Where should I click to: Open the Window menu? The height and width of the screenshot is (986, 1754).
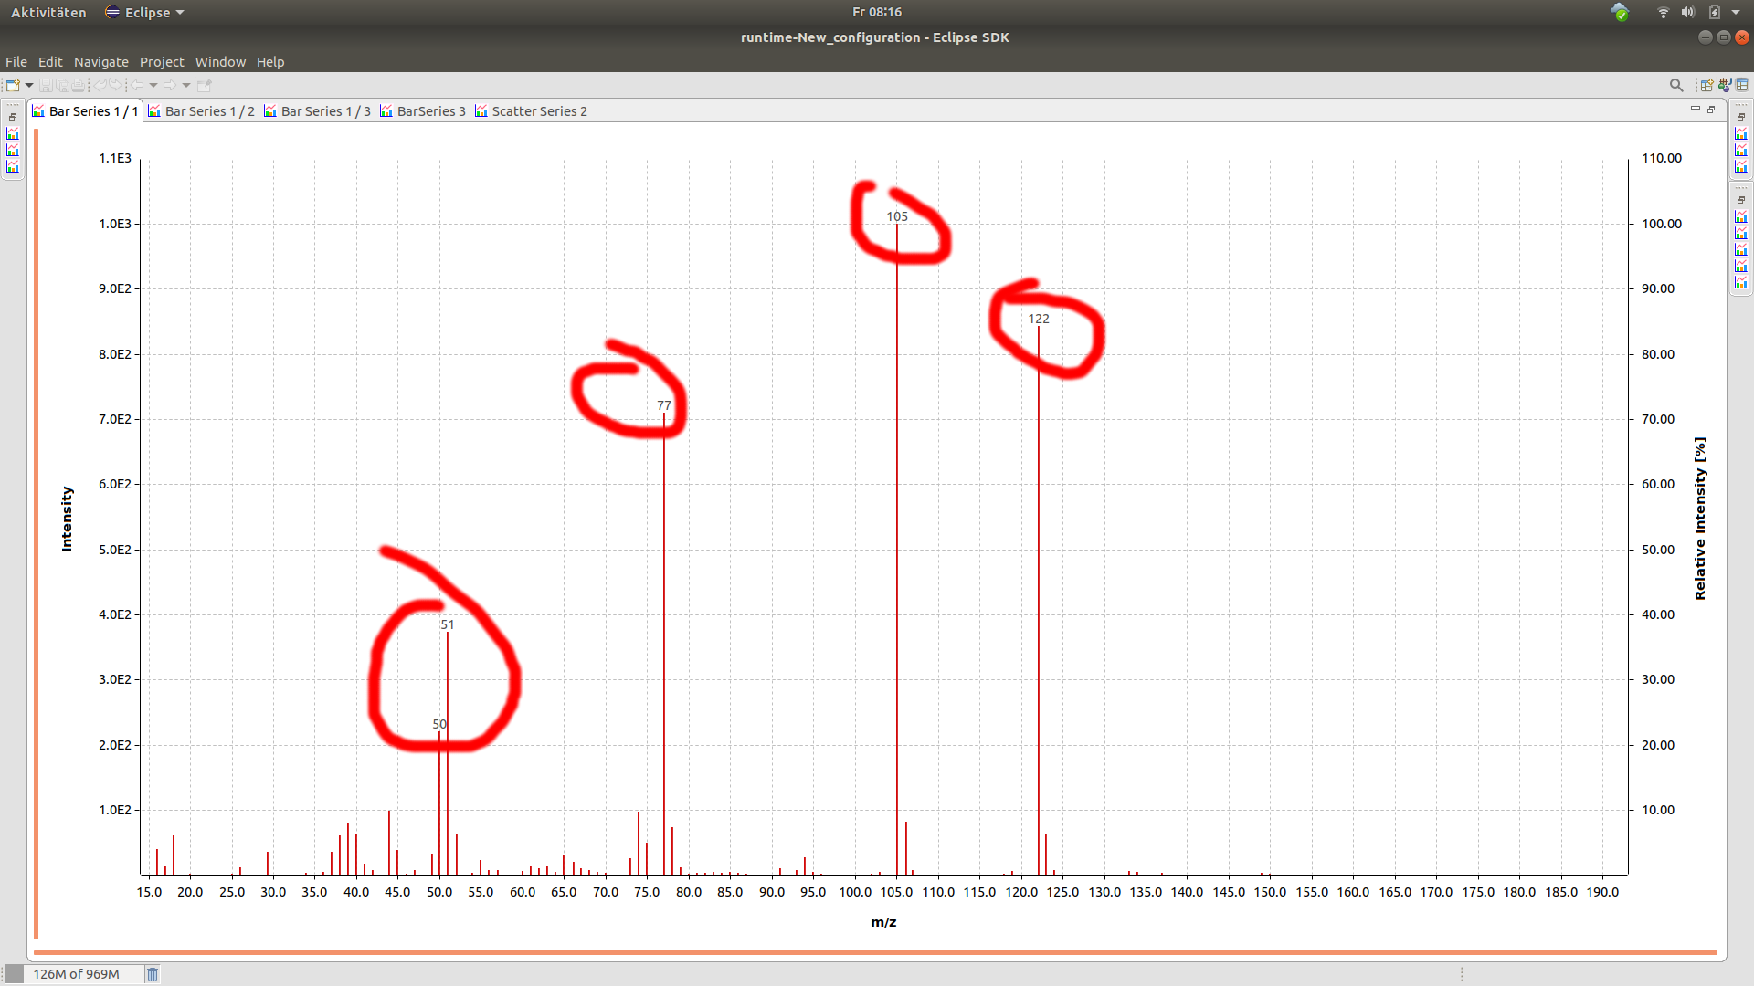pyautogui.click(x=220, y=62)
